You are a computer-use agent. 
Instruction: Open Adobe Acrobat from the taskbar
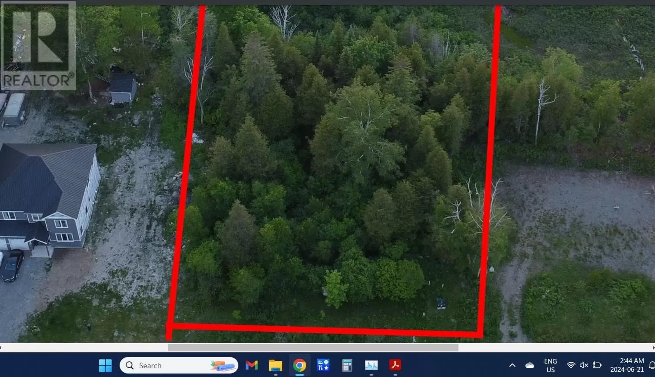395,365
